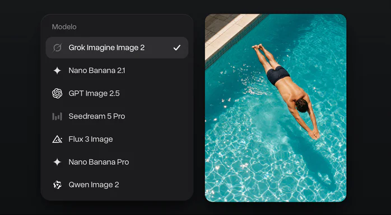Select Qwen Image 2 from the list

tap(117, 185)
